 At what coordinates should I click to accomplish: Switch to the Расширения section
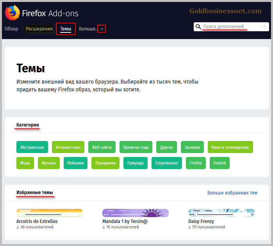(x=39, y=29)
